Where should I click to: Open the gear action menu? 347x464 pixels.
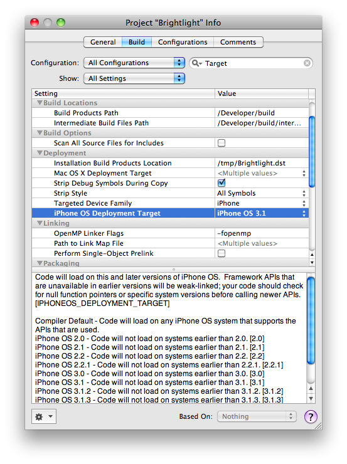[x=44, y=416]
